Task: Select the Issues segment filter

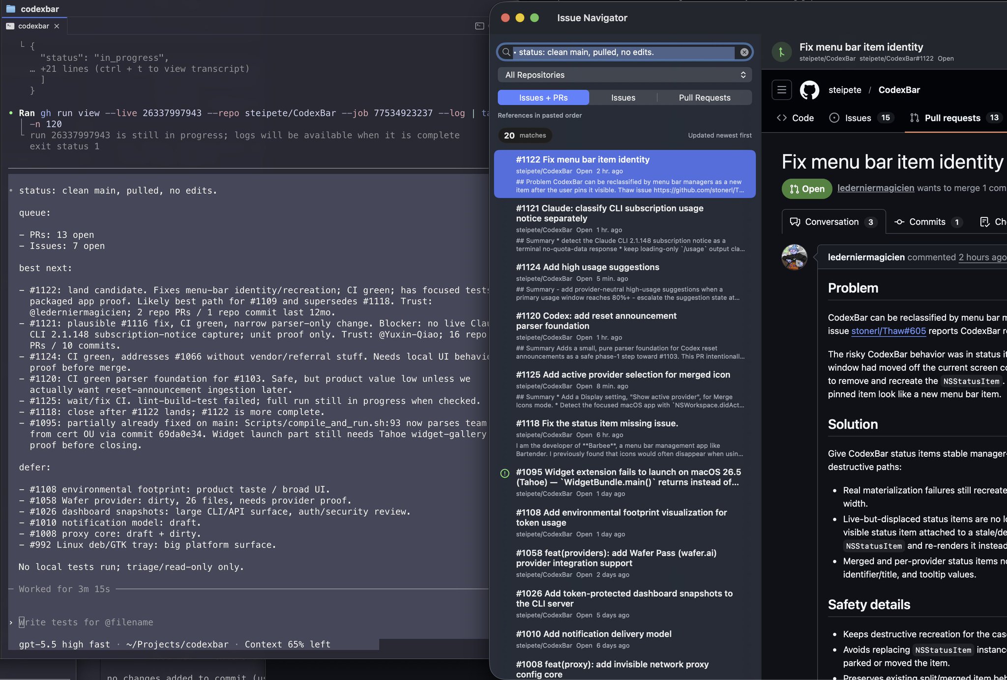Action: click(x=623, y=97)
